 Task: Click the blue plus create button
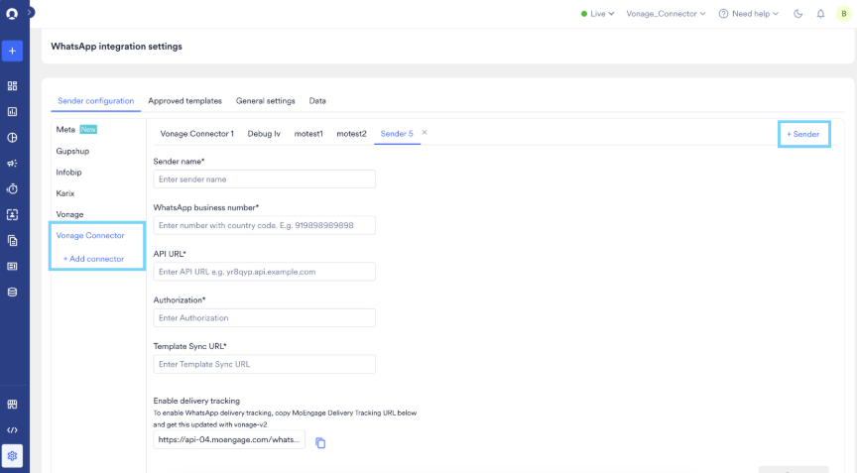tap(12, 51)
